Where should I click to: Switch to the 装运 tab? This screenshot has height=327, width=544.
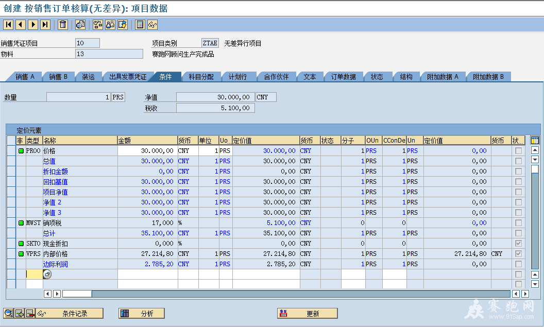[88, 77]
